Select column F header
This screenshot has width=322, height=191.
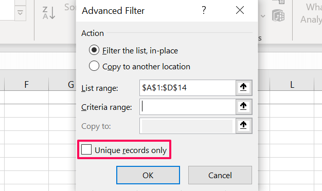[x=27, y=84]
